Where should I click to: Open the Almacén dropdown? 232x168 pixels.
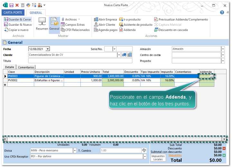pos(223,49)
